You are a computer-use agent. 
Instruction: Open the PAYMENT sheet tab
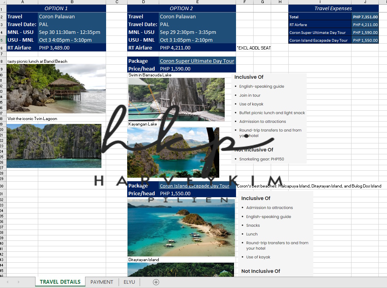[x=102, y=282]
